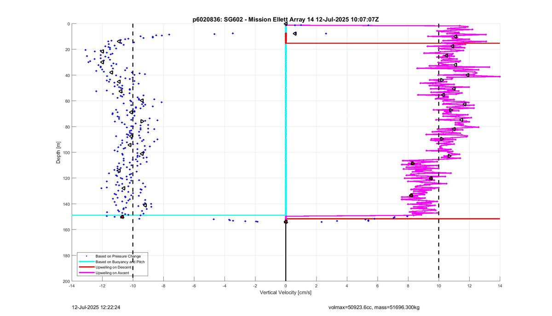Click x-axis tick label -12
The image size is (552, 316).
pos(102,286)
